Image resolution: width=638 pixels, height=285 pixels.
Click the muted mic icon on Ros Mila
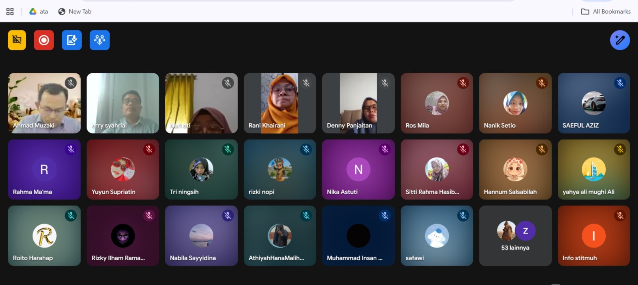(463, 83)
